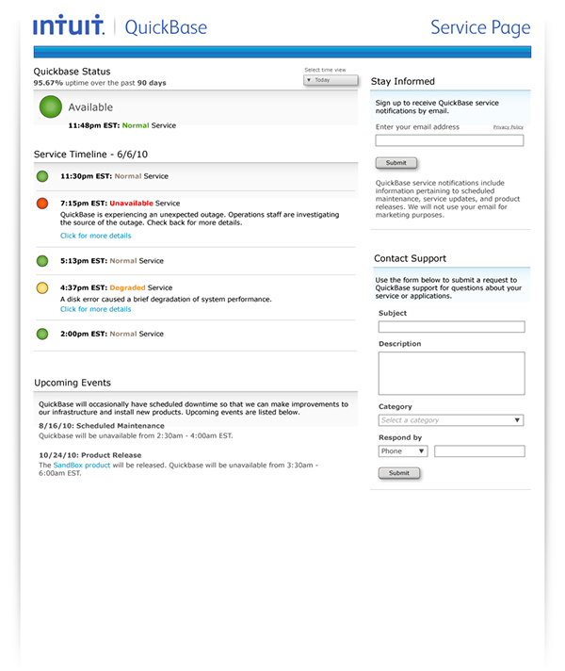The width and height of the screenshot is (565, 671).
Task: Open the Privacy Policy link
Action: coord(508,127)
